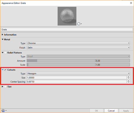Increase the Size value with up arrow
The height and width of the screenshot is (113, 134).
click(x=128, y=77)
